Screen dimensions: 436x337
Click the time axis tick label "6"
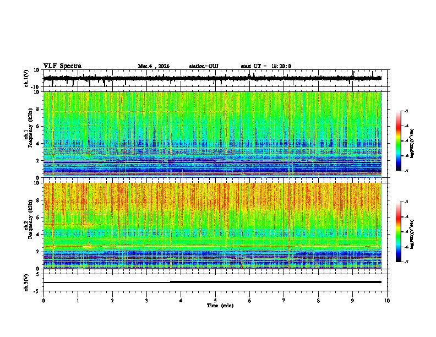point(250,301)
